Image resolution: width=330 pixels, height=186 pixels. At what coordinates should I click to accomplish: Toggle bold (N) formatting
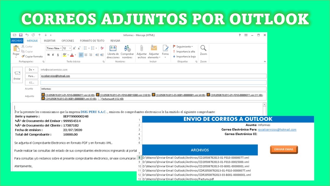click(x=48, y=55)
